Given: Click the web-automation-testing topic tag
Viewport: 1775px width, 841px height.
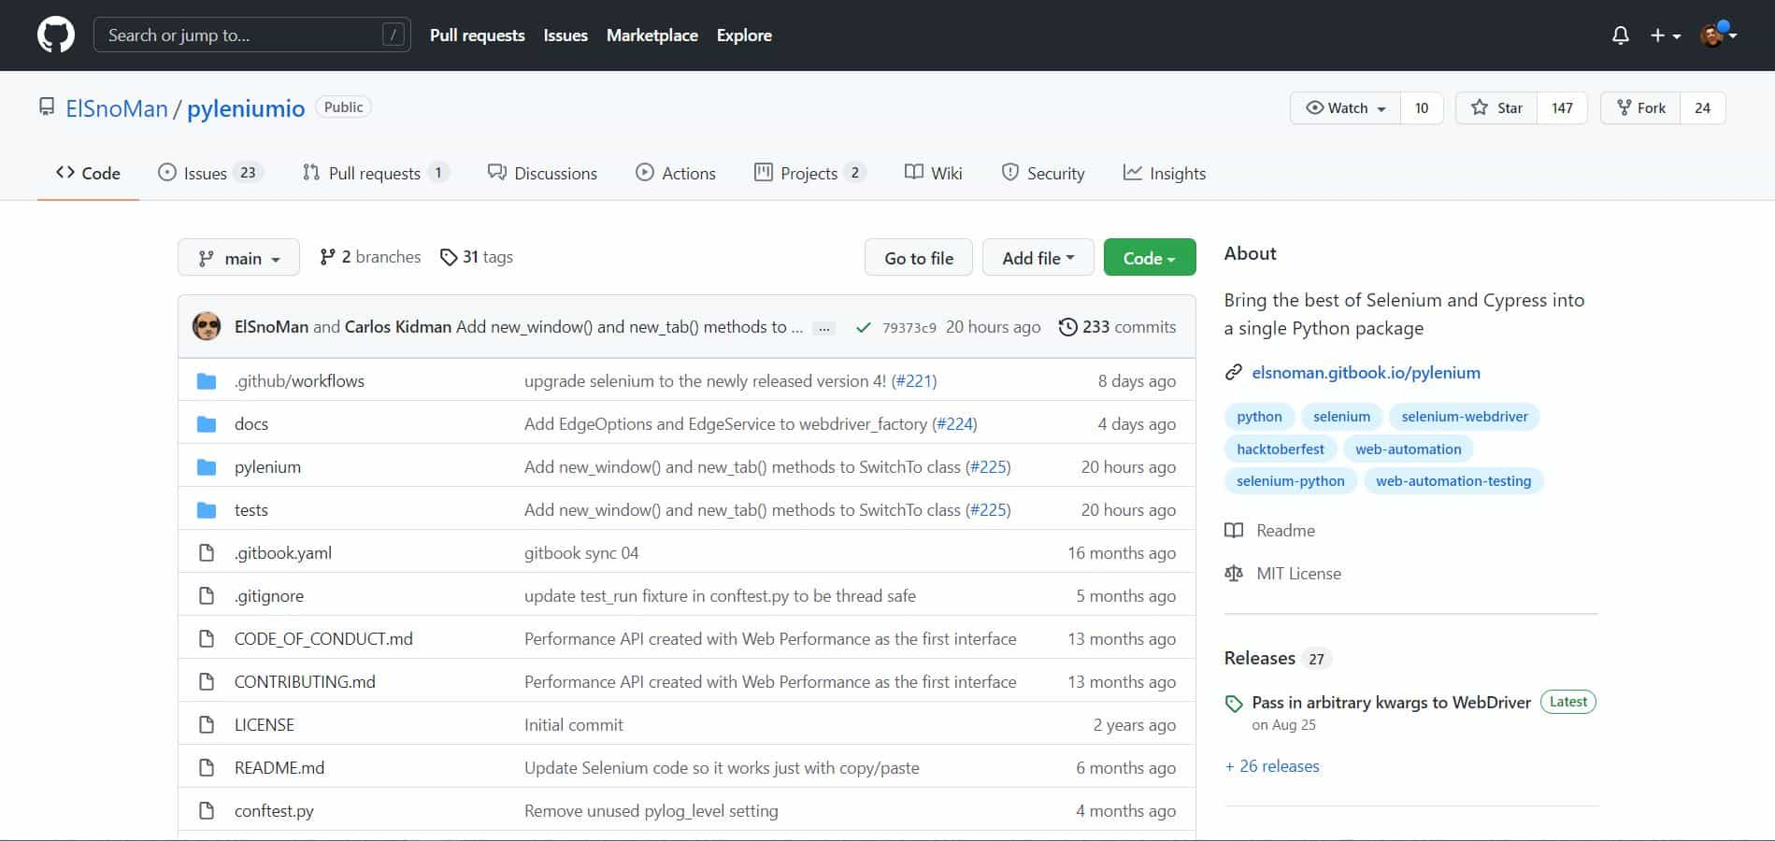Looking at the screenshot, I should point(1453,481).
